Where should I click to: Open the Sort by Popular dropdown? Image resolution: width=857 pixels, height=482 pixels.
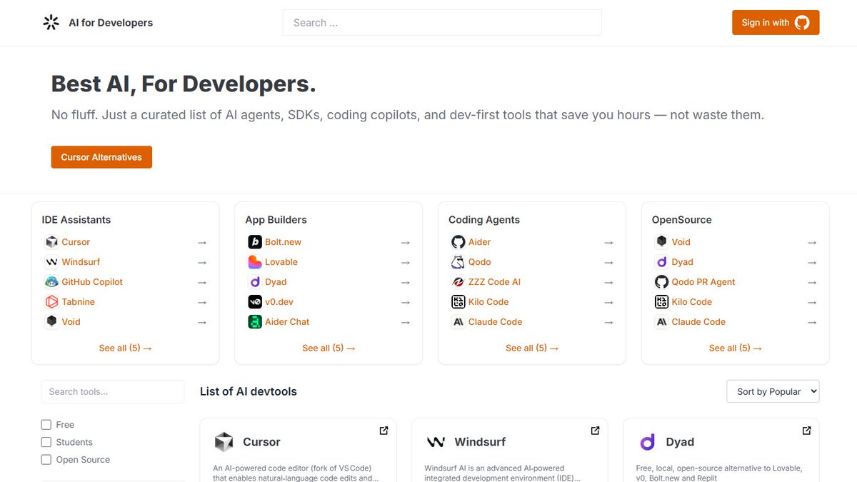point(773,391)
